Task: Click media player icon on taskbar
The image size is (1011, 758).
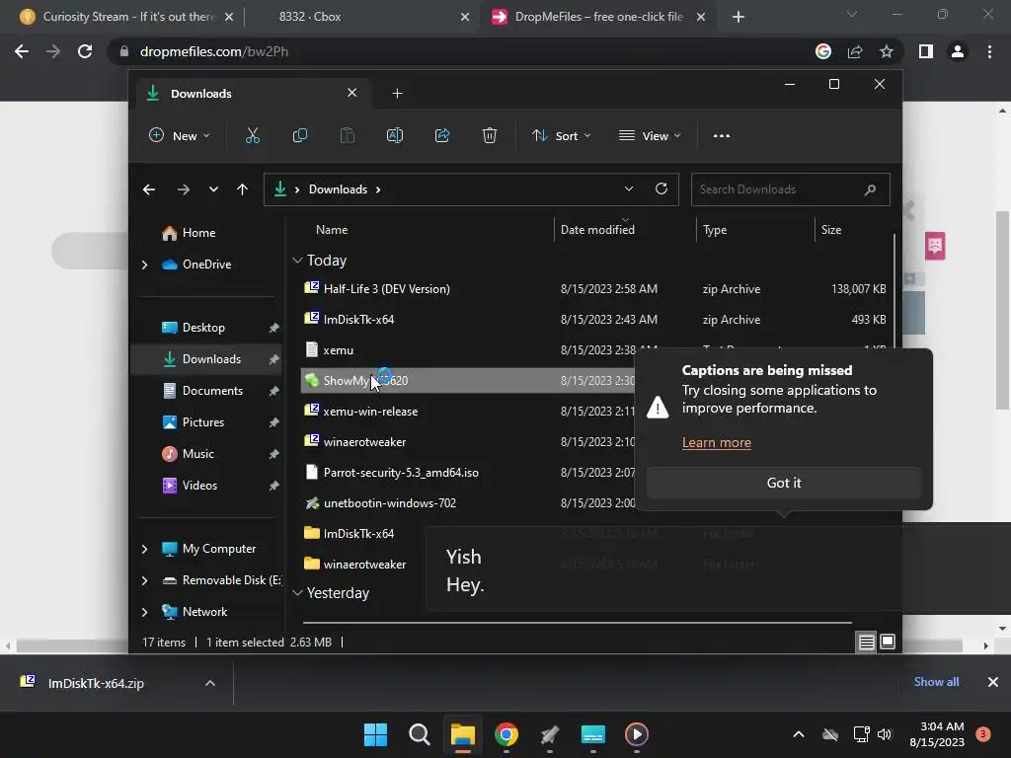Action: (637, 734)
